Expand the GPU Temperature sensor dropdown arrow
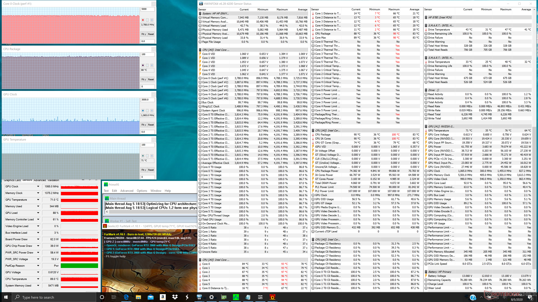 38,200
